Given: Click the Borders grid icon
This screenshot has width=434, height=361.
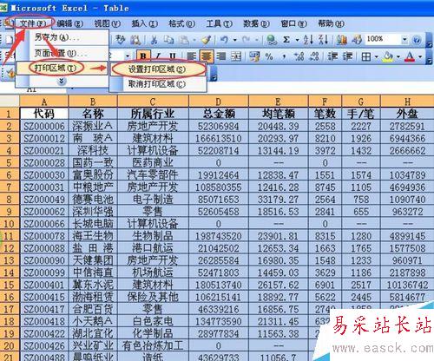Looking at the screenshot, I should pos(366,56).
